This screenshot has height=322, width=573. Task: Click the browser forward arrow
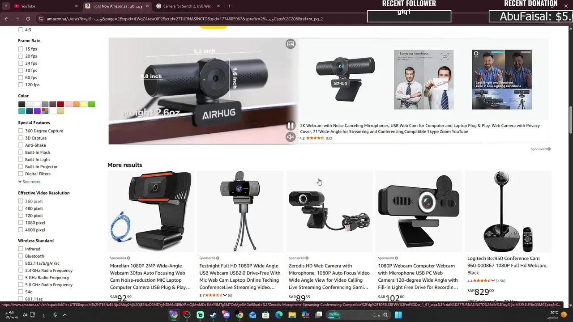click(x=17, y=19)
